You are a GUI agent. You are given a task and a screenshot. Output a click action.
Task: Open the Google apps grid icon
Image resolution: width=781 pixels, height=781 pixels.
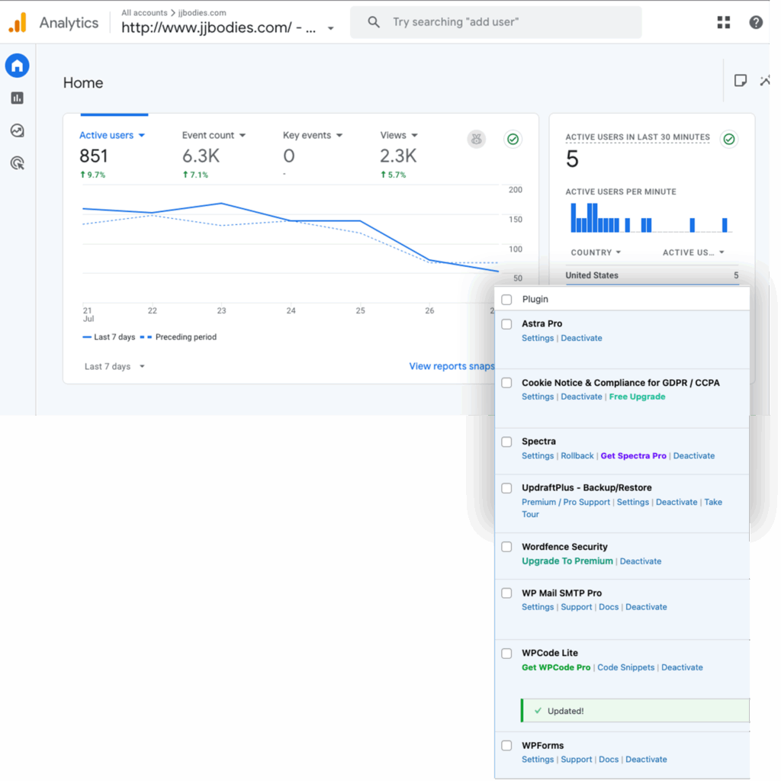[724, 22]
